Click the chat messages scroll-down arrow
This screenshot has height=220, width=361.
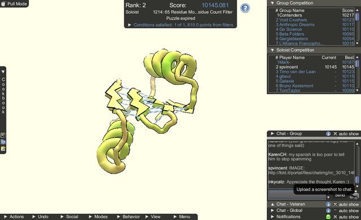(x=357, y=186)
